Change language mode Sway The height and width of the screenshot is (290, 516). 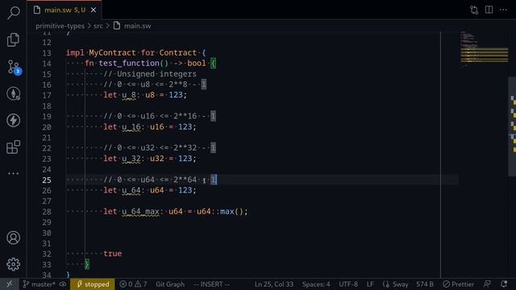[396, 284]
